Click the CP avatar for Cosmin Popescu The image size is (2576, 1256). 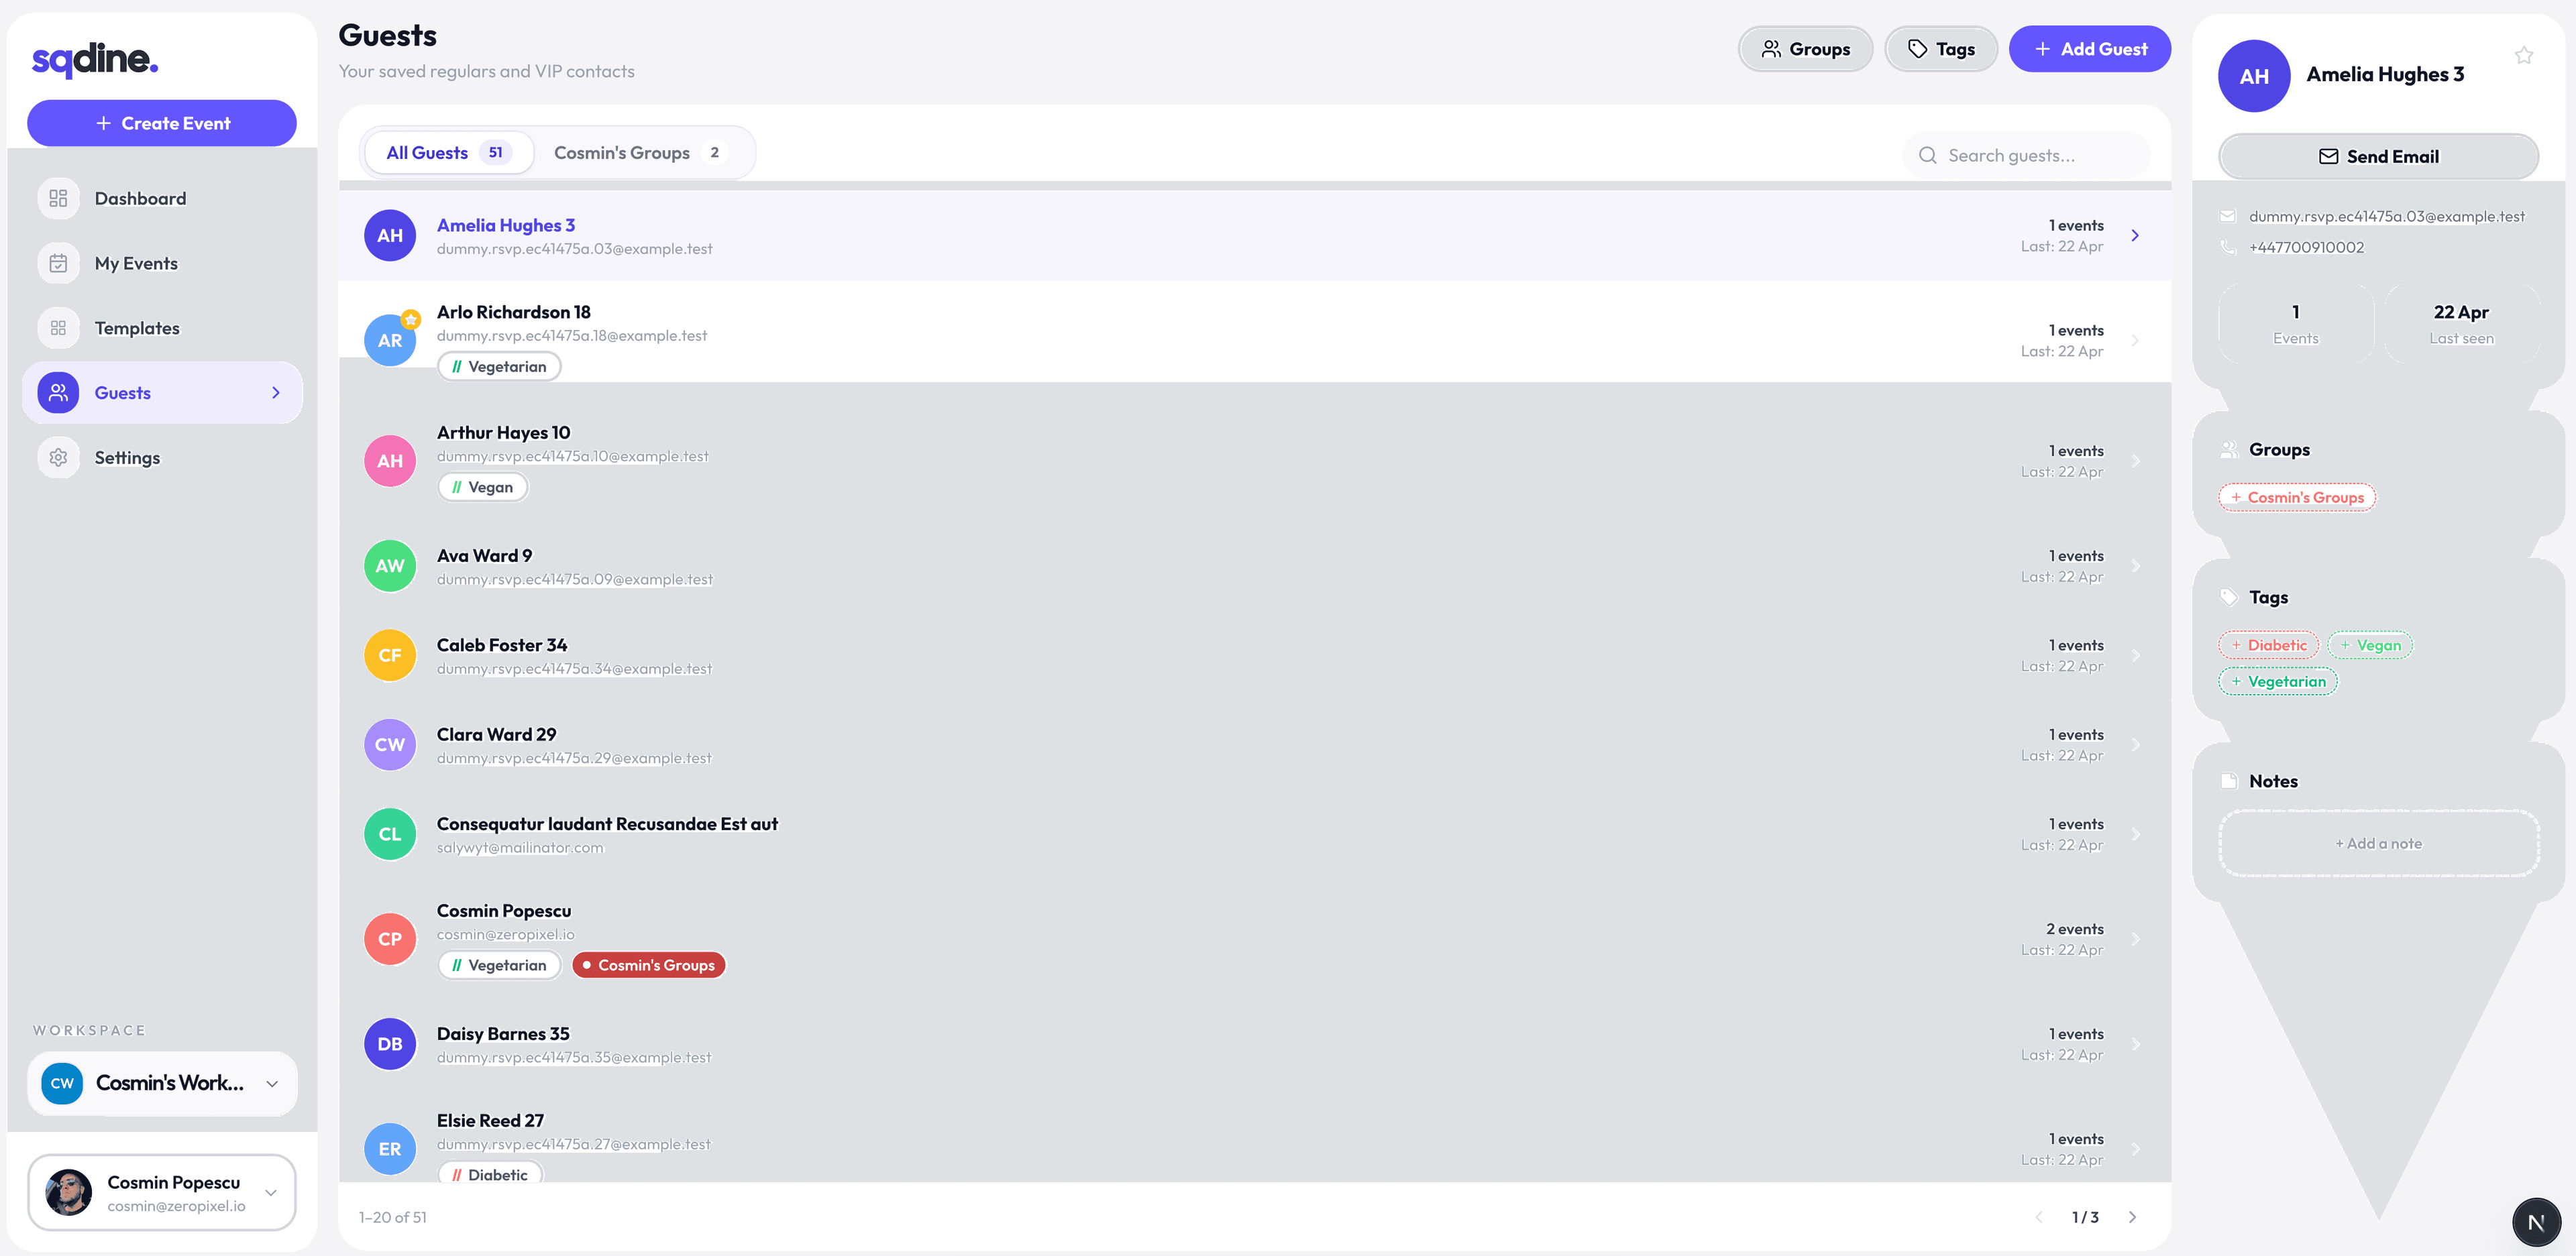click(x=390, y=939)
